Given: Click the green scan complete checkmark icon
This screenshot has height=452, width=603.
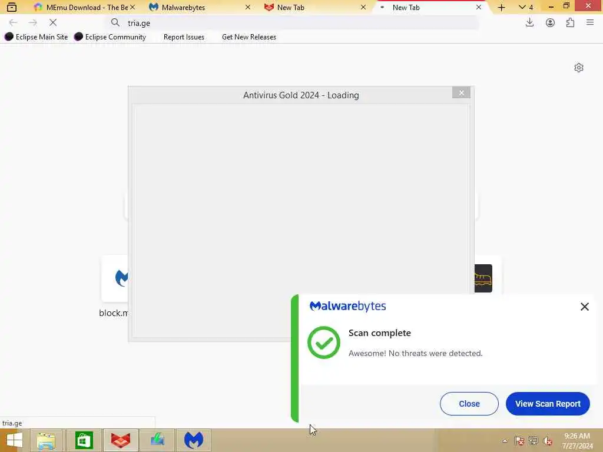Looking at the screenshot, I should click(x=324, y=343).
